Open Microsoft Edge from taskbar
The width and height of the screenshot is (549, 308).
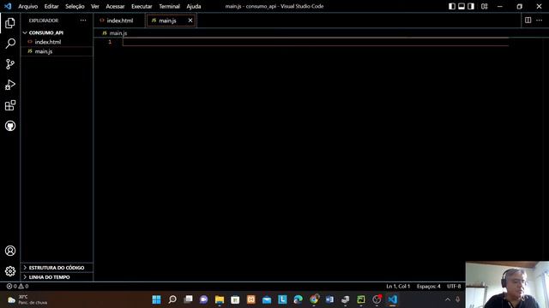point(298,299)
